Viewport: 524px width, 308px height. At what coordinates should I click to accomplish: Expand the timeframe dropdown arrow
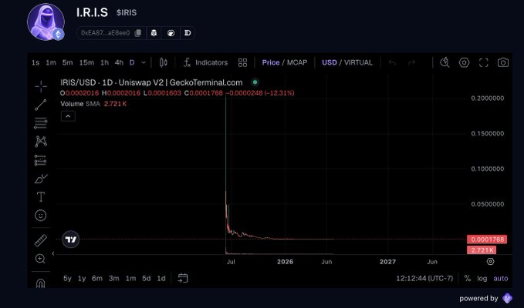(x=144, y=62)
